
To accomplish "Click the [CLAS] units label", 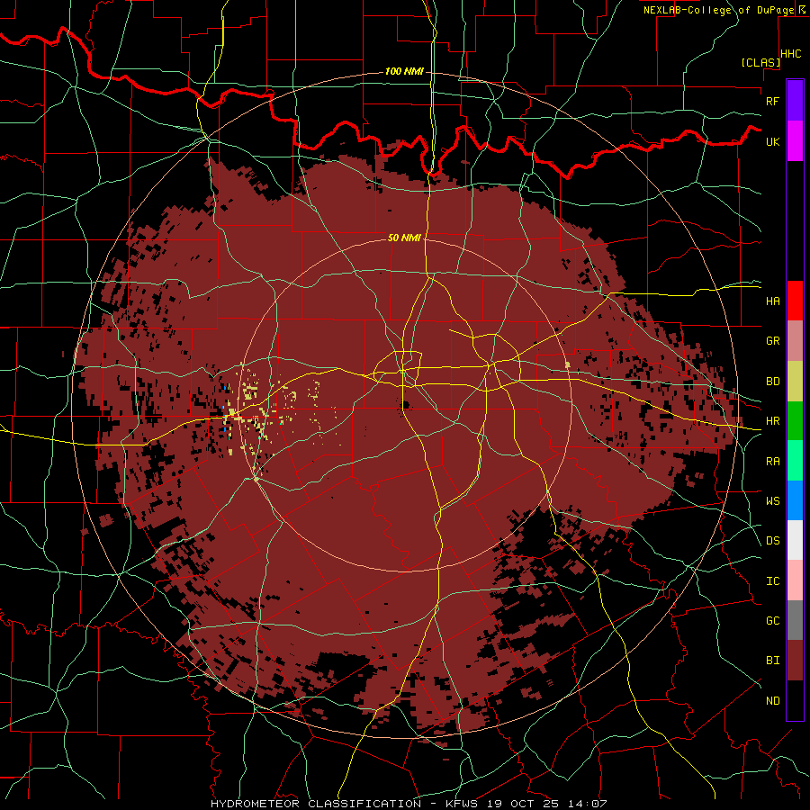I will [760, 62].
